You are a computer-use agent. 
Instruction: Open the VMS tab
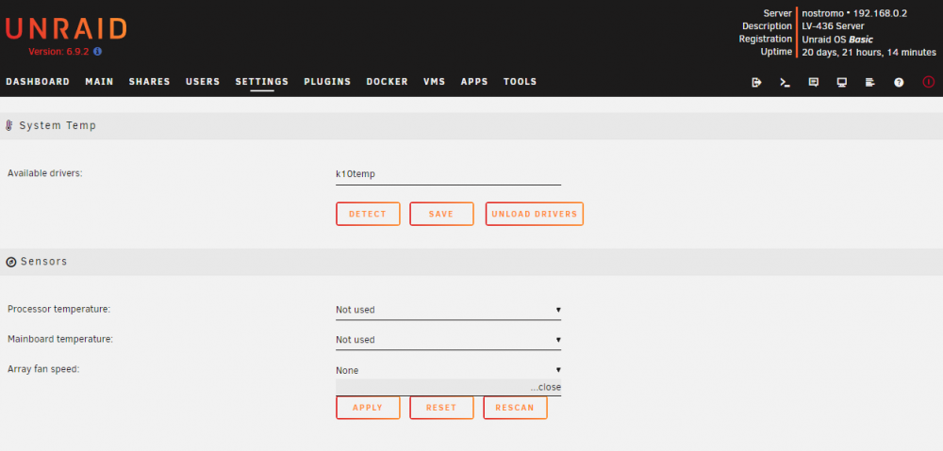434,82
